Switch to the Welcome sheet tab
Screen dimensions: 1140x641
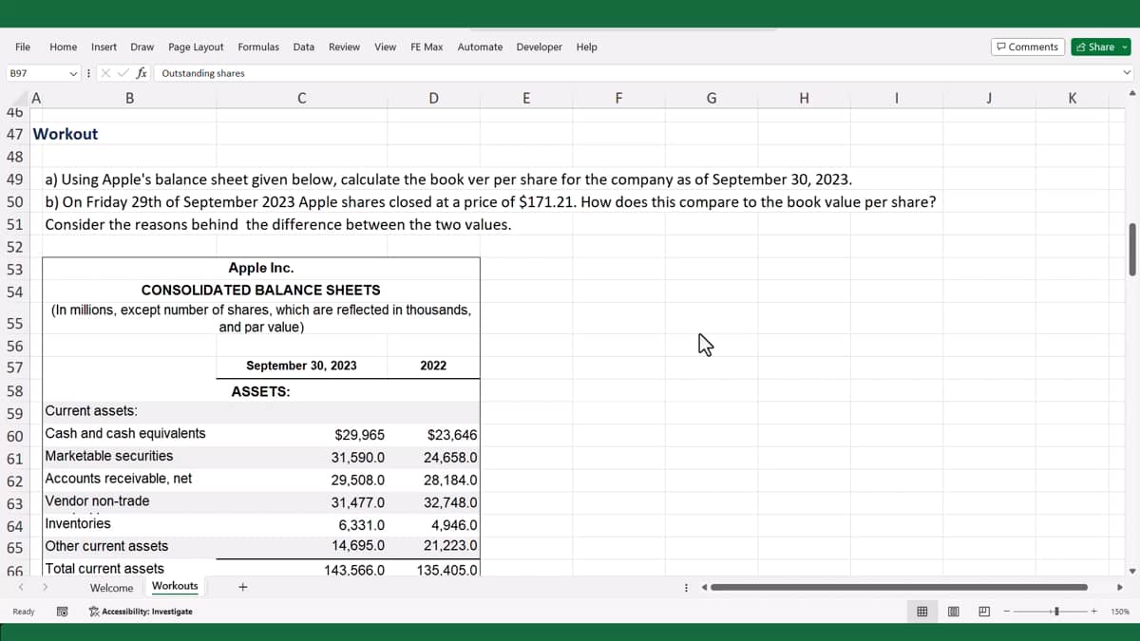tap(112, 588)
